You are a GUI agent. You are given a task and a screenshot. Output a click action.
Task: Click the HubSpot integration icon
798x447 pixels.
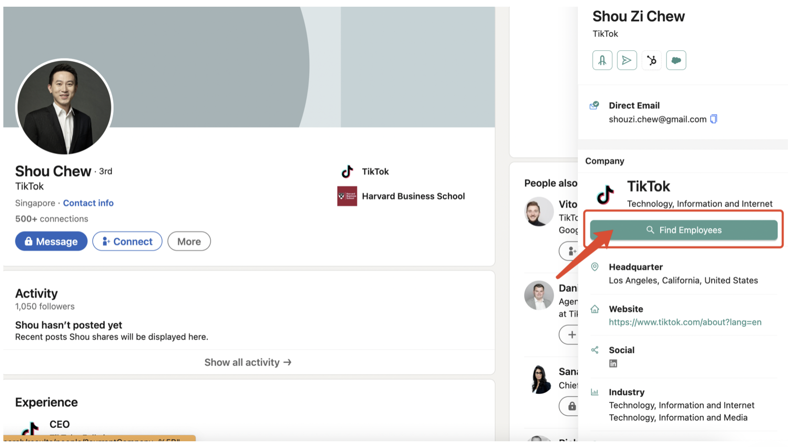[x=651, y=60]
